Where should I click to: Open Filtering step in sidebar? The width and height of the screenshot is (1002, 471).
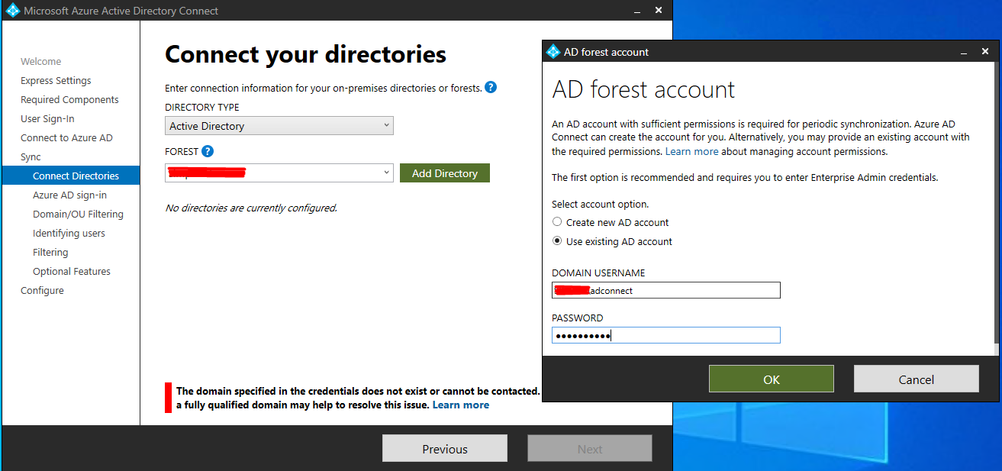click(x=50, y=252)
